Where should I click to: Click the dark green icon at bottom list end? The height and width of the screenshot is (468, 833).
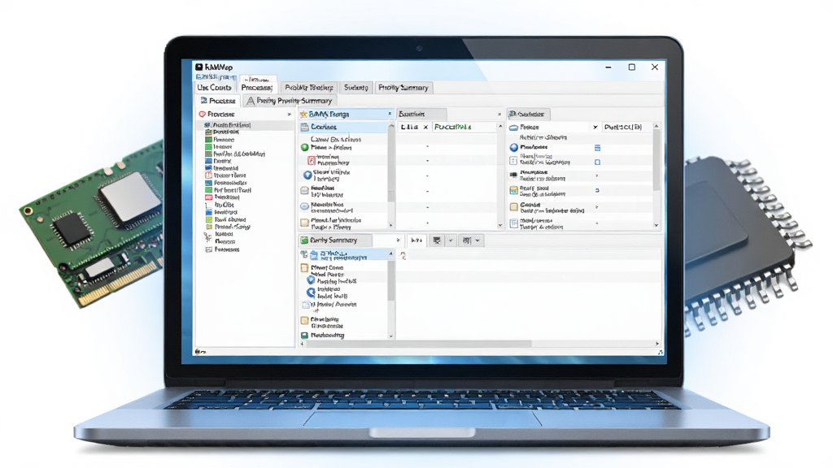click(304, 336)
